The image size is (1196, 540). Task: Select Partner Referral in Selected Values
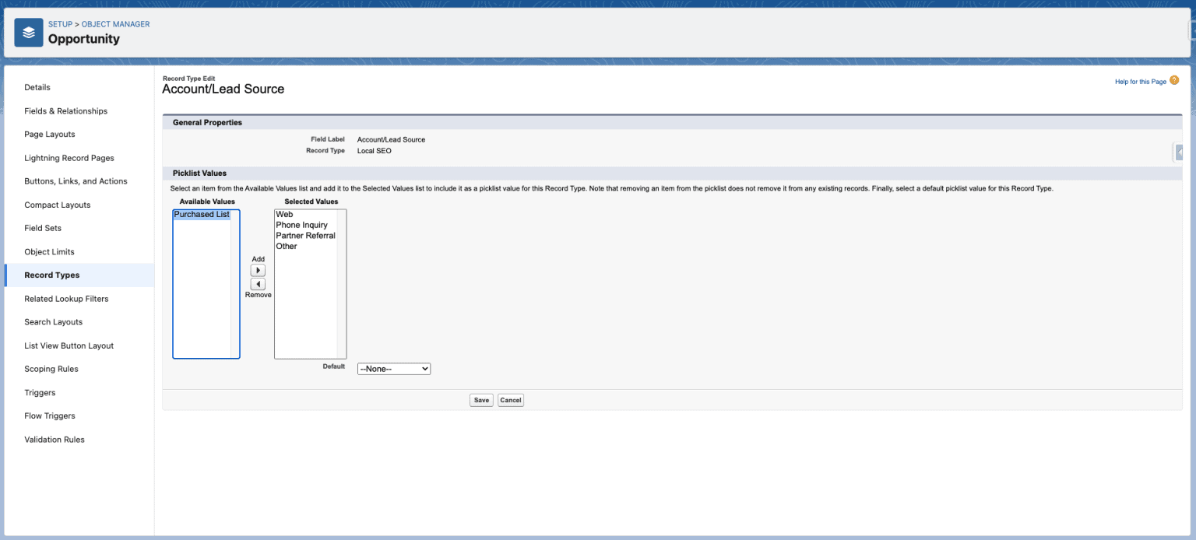305,235
